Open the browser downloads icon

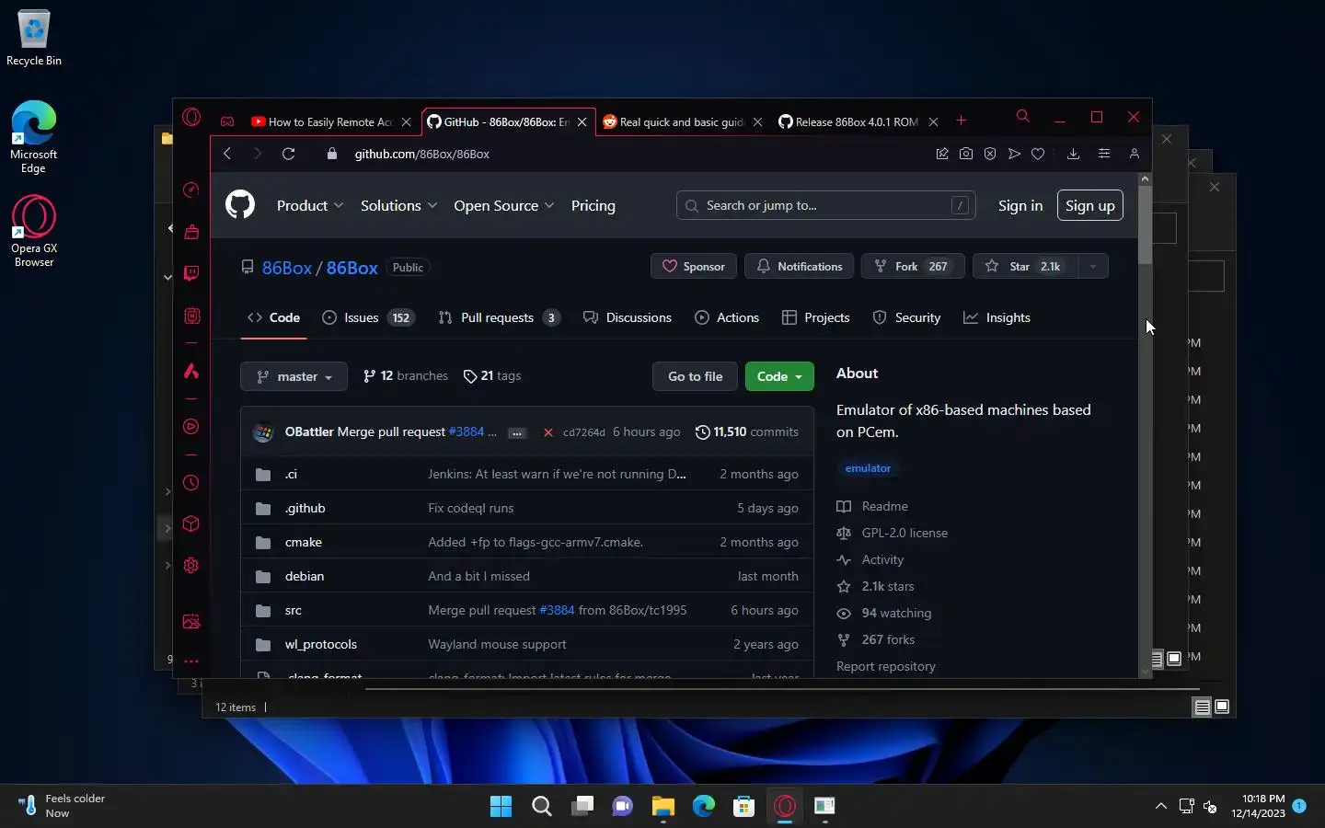(1073, 154)
